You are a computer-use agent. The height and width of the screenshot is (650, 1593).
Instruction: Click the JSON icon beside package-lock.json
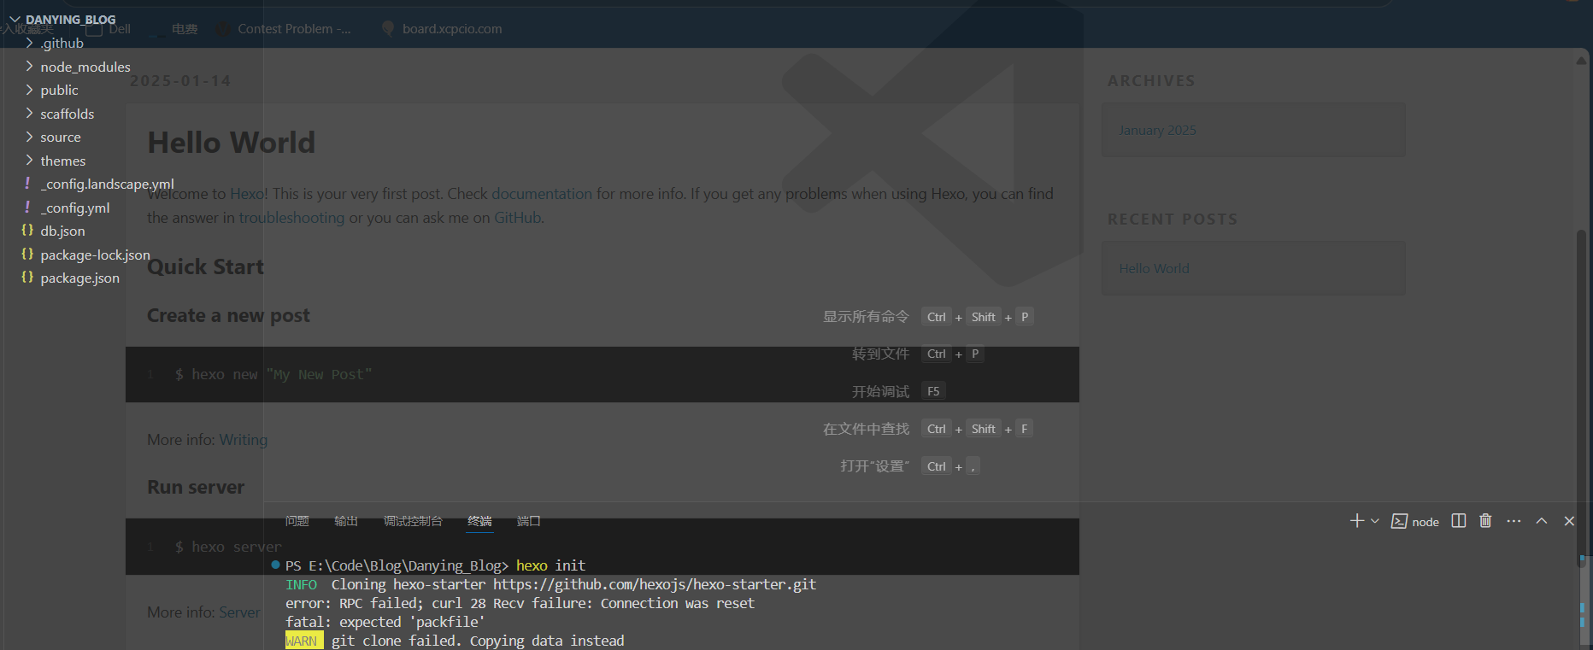[x=27, y=254]
